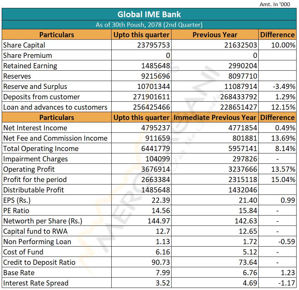
Task: Click the 'Deposits from customer' label
Action: (42, 97)
